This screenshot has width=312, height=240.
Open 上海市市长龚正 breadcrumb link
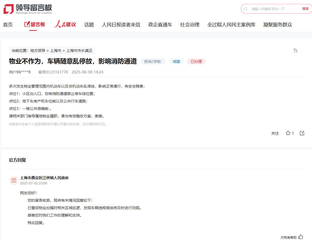point(79,51)
